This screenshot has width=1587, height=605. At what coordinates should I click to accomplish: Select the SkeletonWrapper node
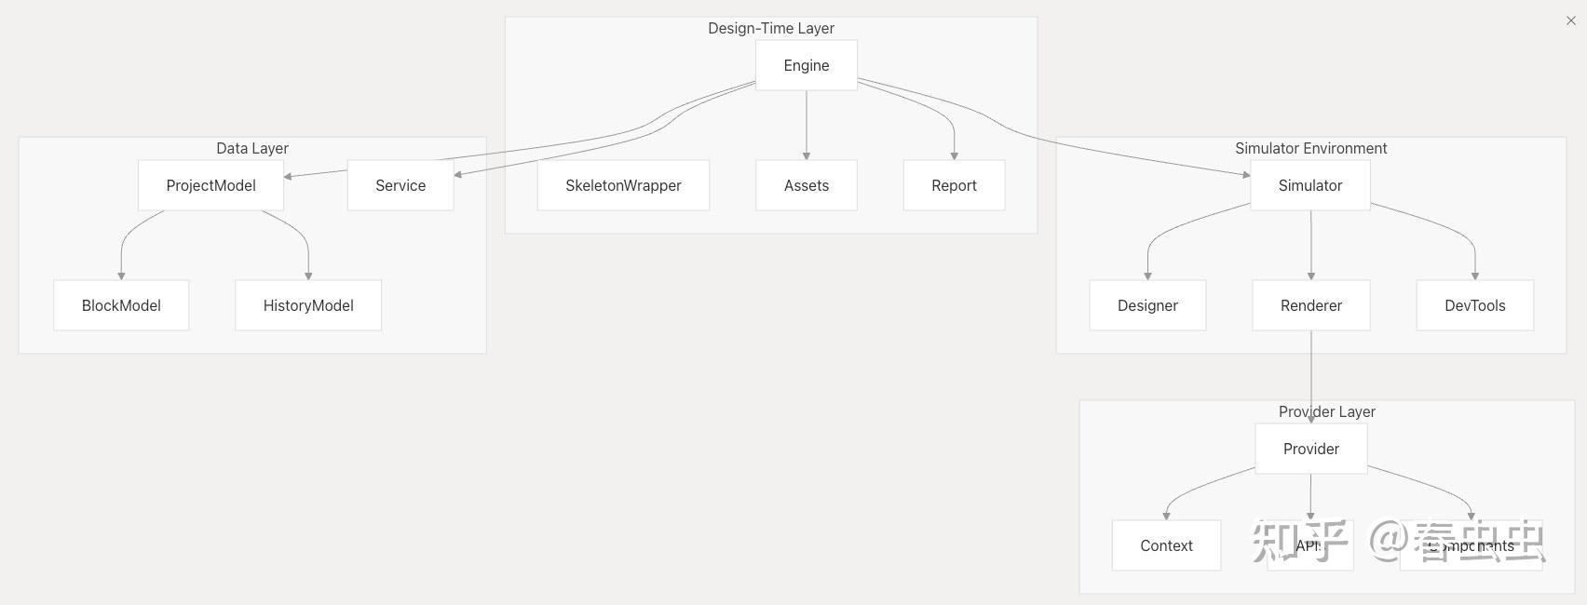(623, 185)
